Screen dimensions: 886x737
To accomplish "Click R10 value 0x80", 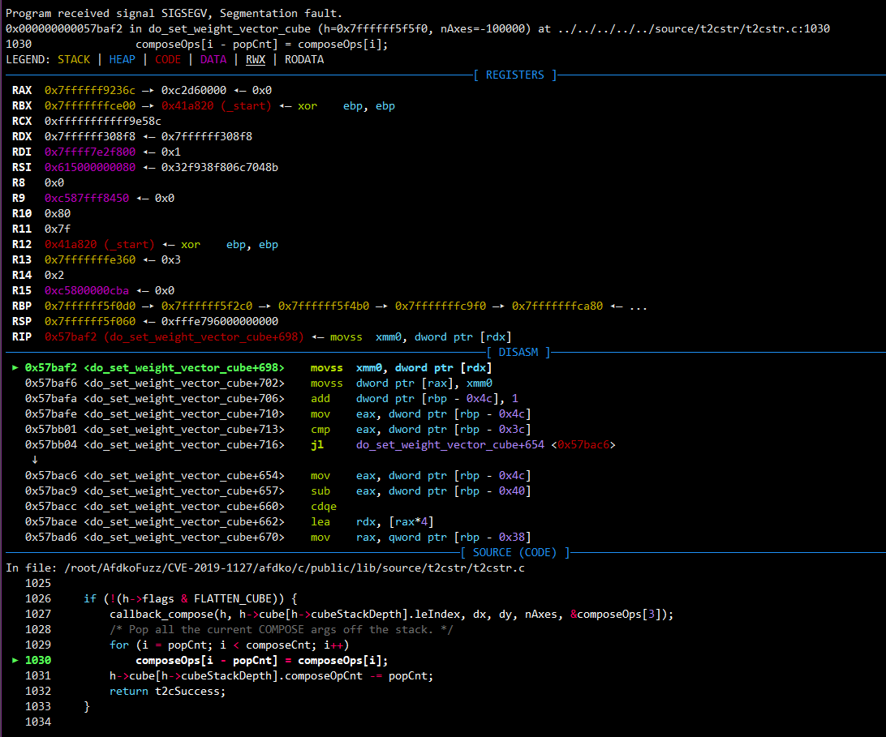I will pyautogui.click(x=58, y=213).
